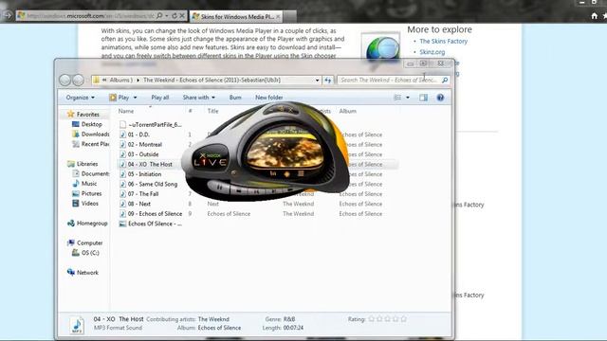This screenshot has height=341, width=607.
Task: Click the Explorer search magnifier icon
Action: 445,80
